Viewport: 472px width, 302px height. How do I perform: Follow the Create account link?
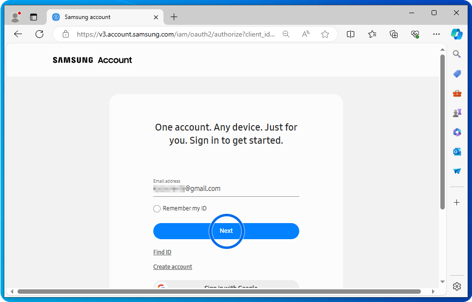pyautogui.click(x=173, y=267)
